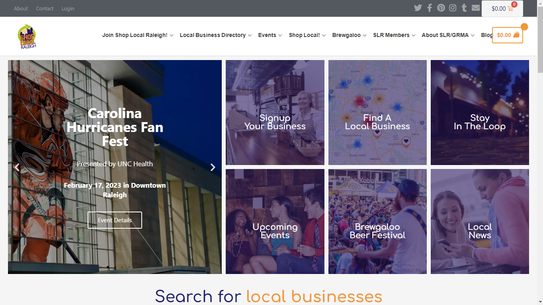Click the Facebook icon in top bar
Image resolution: width=543 pixels, height=305 pixels.
click(x=430, y=8)
